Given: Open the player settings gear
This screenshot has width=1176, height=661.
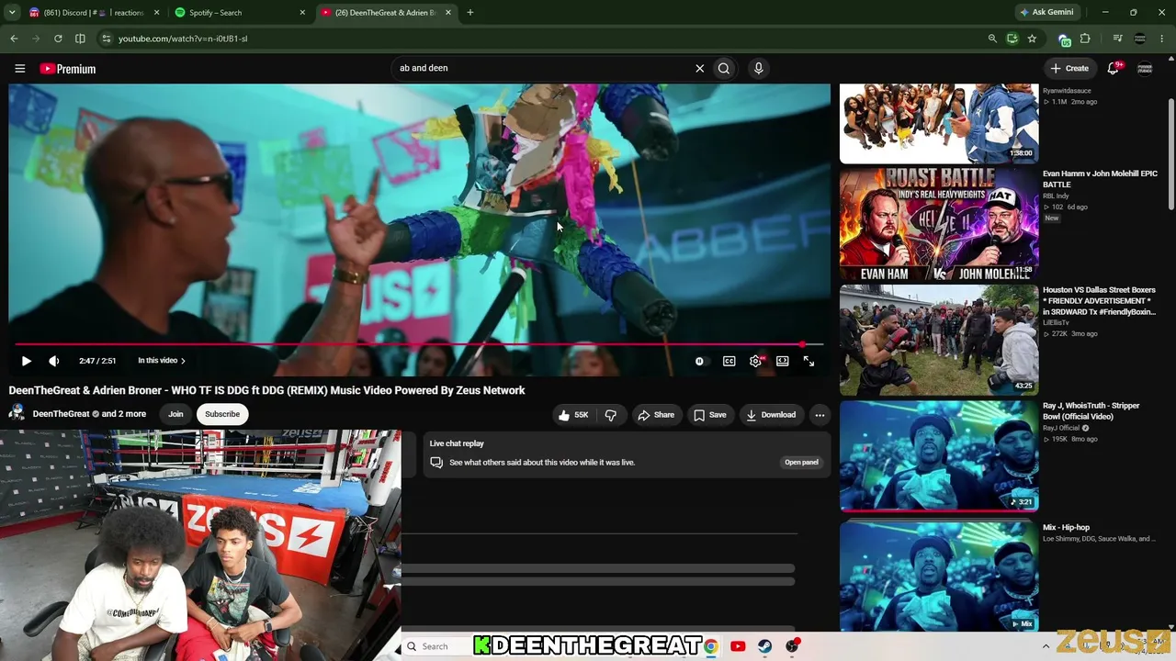Looking at the screenshot, I should (x=755, y=361).
